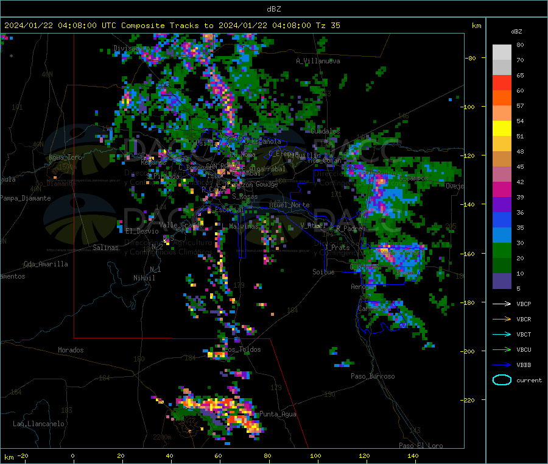548x464 pixels.
Task: Click the Composite Tracks timestamp header
Action: pos(172,26)
